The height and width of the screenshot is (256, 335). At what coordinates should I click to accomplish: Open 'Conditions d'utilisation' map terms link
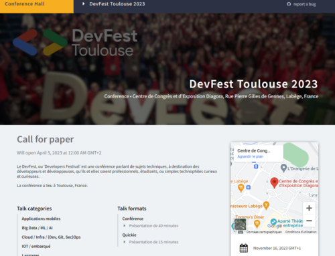click(301, 232)
